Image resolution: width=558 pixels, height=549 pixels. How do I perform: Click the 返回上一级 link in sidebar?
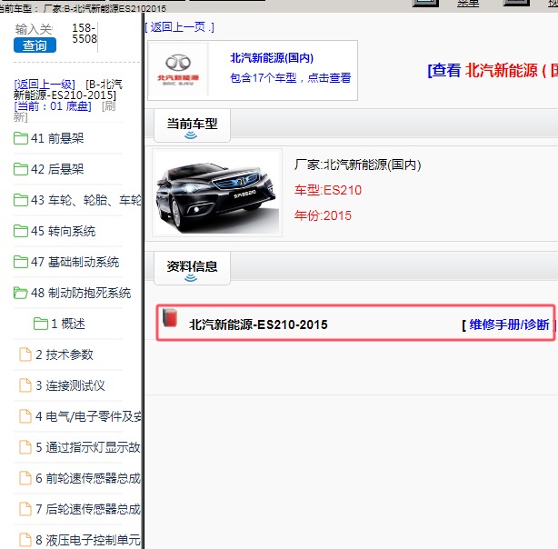45,85
